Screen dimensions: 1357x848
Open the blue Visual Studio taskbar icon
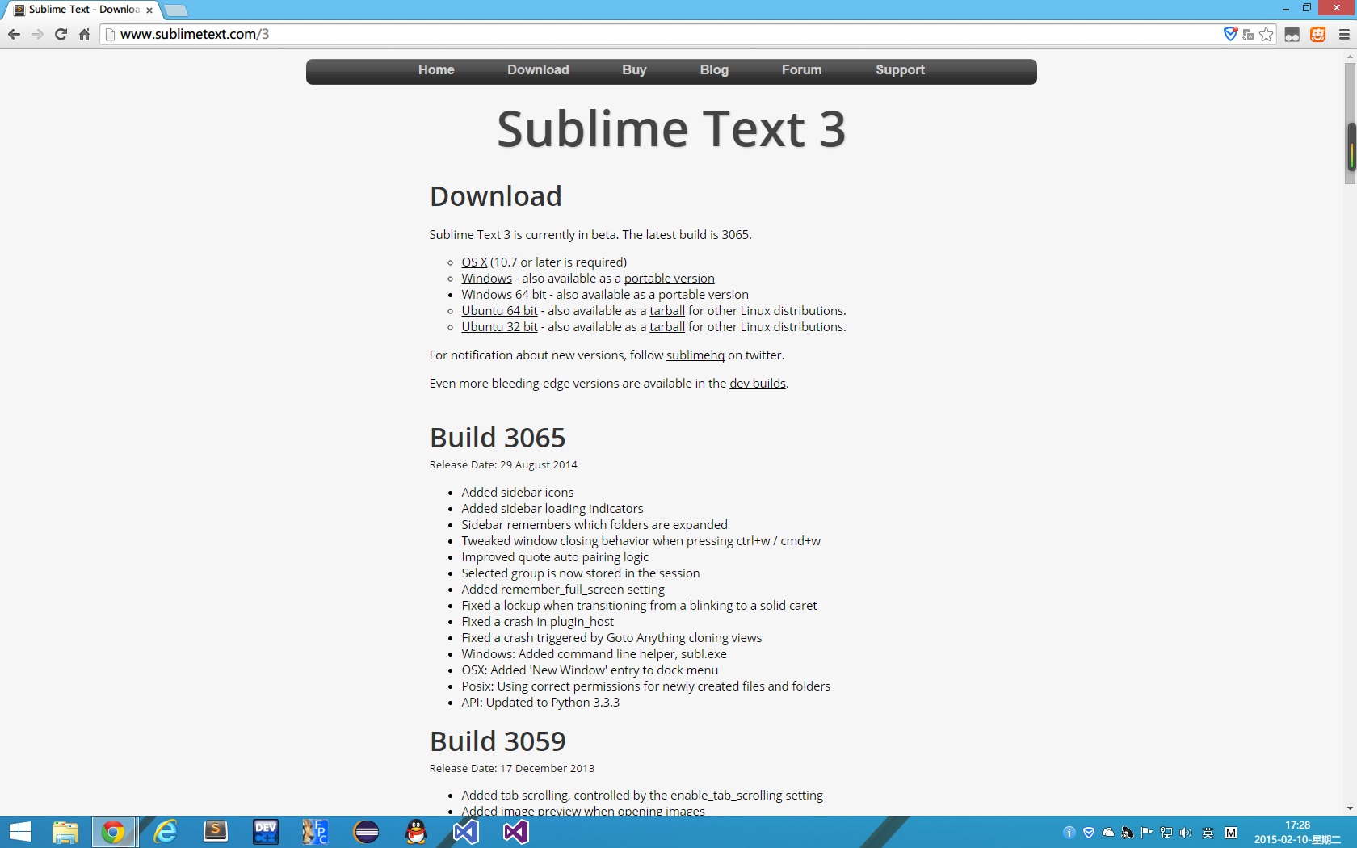(466, 832)
